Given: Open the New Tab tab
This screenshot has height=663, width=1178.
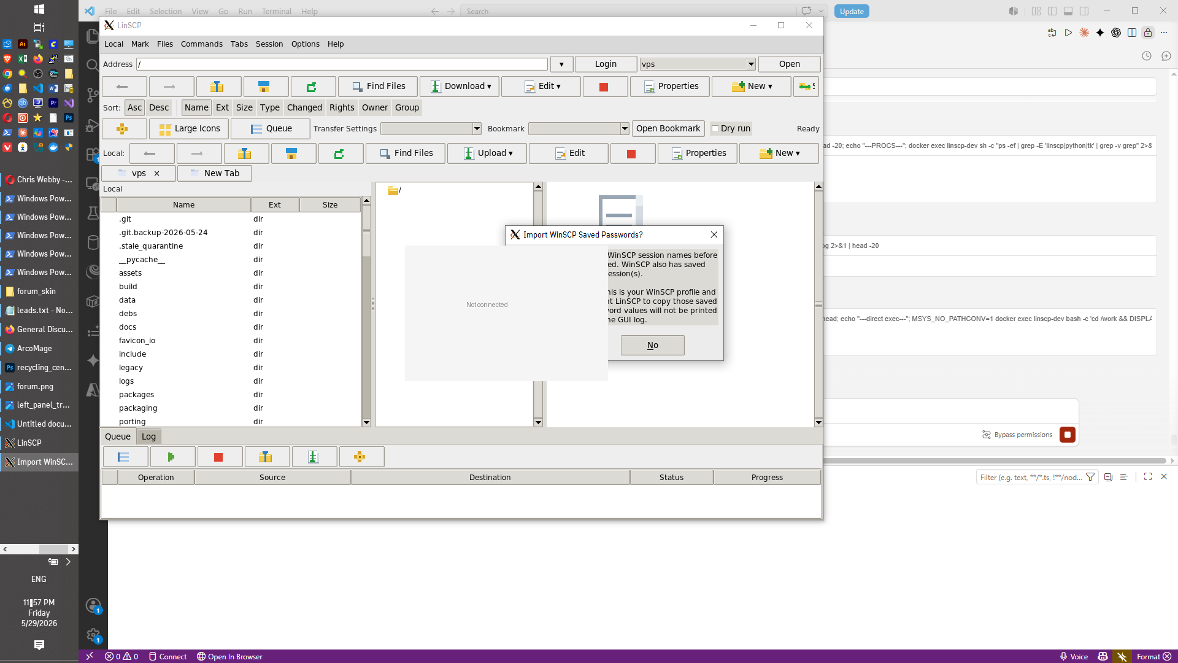Looking at the screenshot, I should 215,174.
